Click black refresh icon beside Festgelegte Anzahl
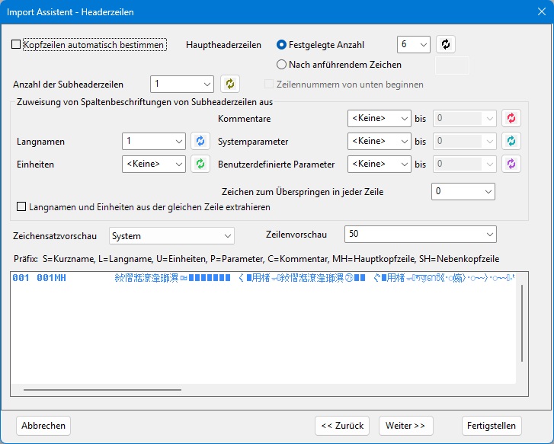Screen dimensions: 554x444 (x=446, y=44)
